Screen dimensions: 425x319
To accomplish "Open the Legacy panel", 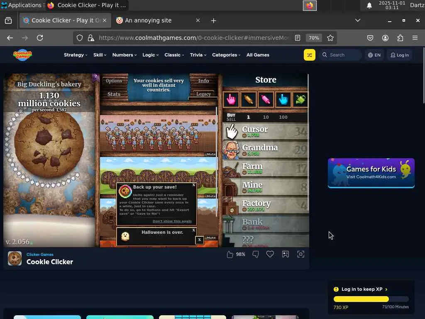I will click(x=203, y=94).
